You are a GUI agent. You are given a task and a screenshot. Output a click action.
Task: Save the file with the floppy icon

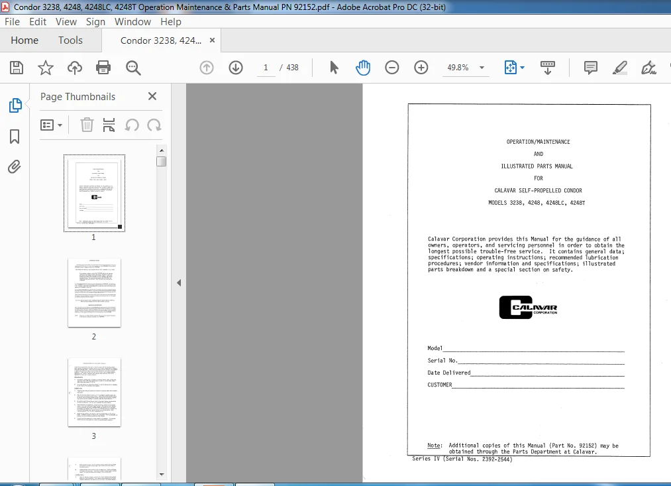(x=17, y=68)
